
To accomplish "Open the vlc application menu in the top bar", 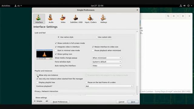I will coord(18,6).
